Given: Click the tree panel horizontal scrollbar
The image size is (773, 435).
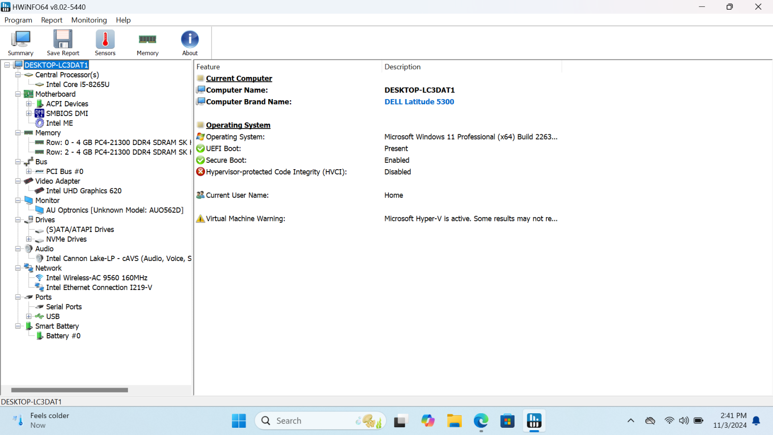Looking at the screenshot, I should [70, 390].
